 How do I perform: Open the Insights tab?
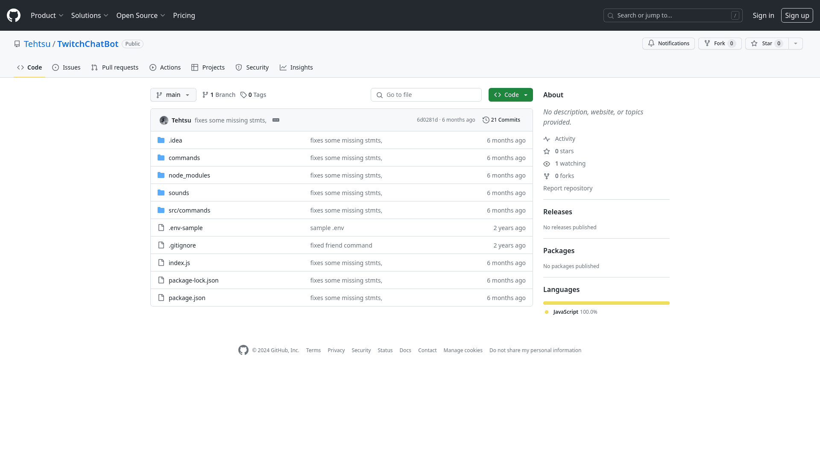[296, 67]
